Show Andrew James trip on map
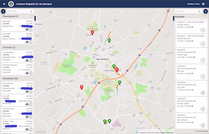 (x=27, y=129)
